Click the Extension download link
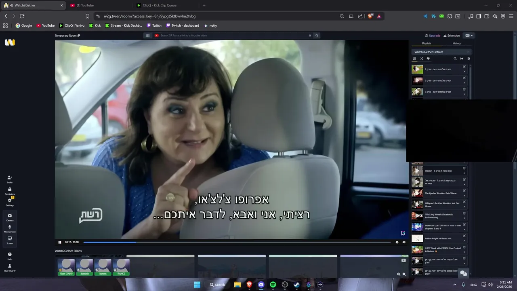The width and height of the screenshot is (517, 291). coord(452,36)
